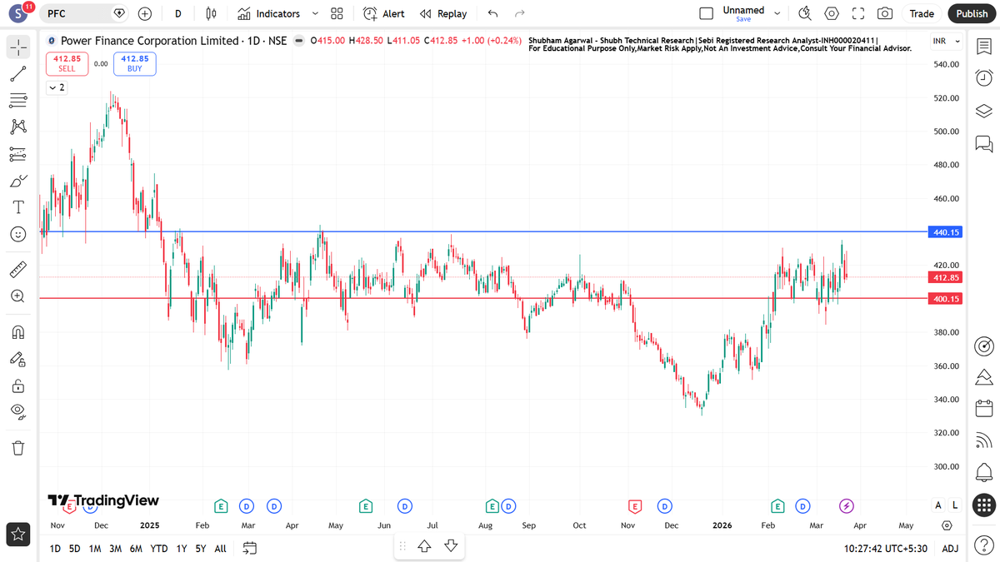Viewport: 1000px width, 562px height.
Task: Select the Text annotation tool
Action: click(18, 207)
